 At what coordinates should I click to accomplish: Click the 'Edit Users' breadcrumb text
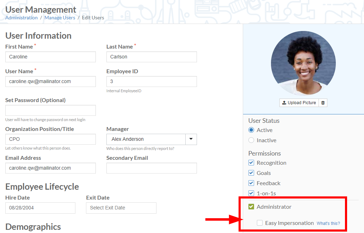tap(93, 18)
